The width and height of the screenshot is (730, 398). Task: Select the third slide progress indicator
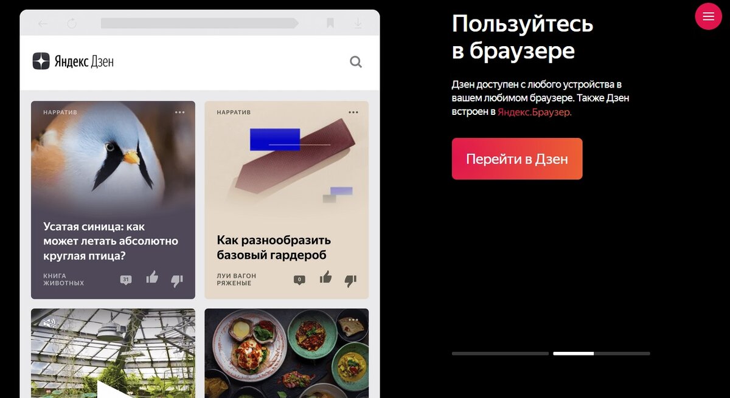pyautogui.click(x=622, y=353)
